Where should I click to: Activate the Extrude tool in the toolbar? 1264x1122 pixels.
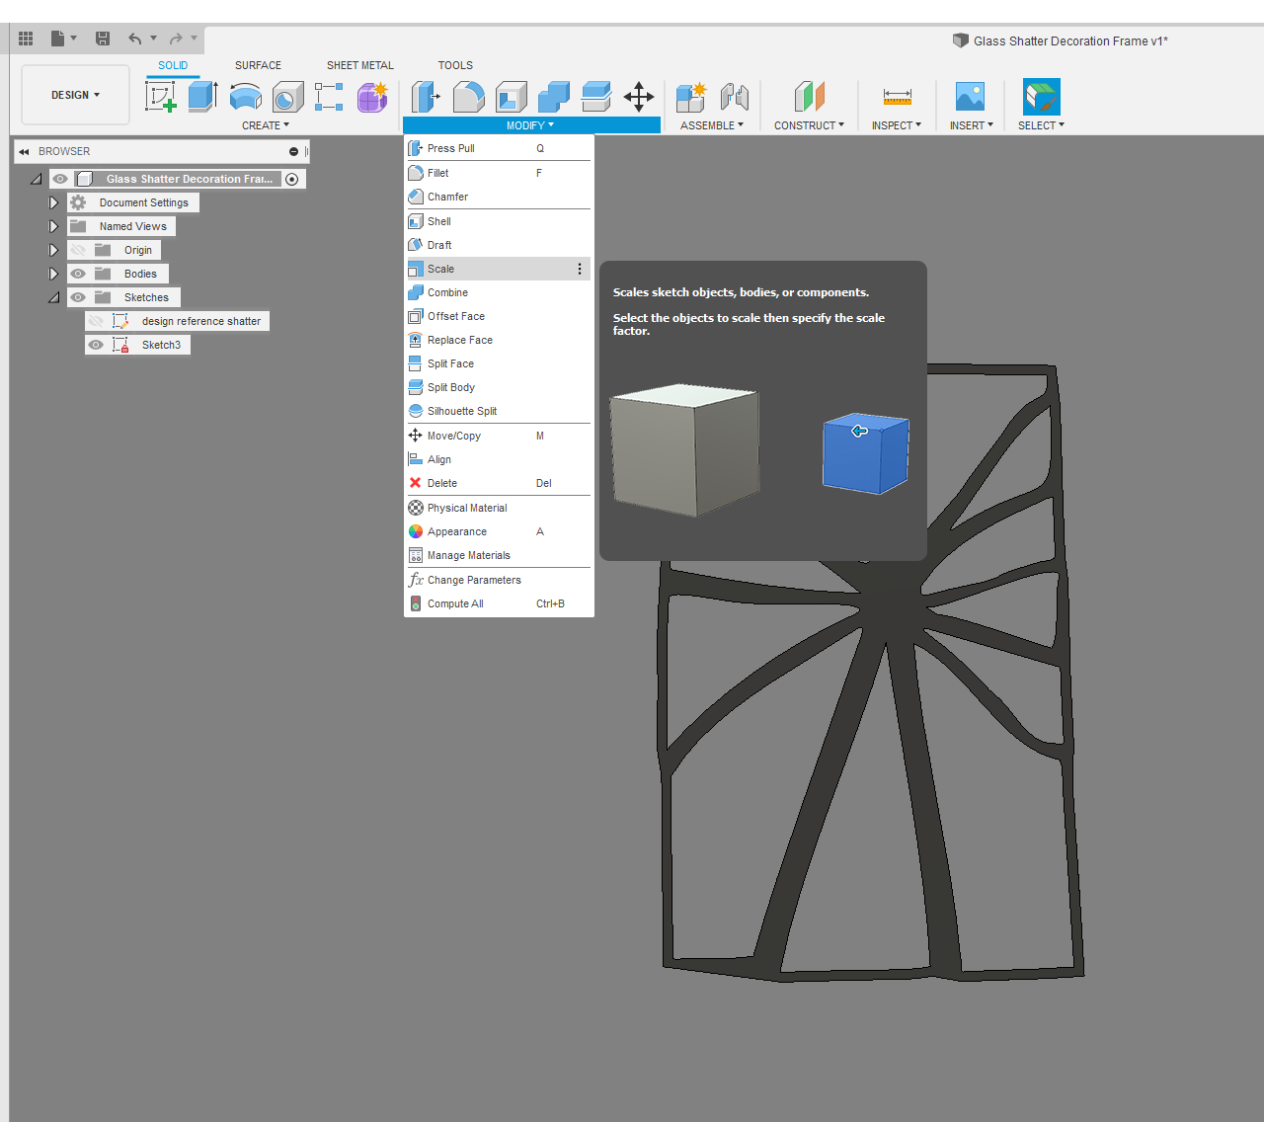click(202, 96)
